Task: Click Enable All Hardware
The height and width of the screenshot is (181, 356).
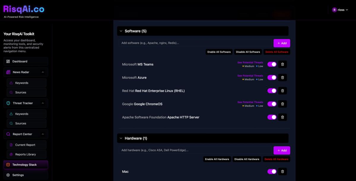Action: pyautogui.click(x=217, y=159)
